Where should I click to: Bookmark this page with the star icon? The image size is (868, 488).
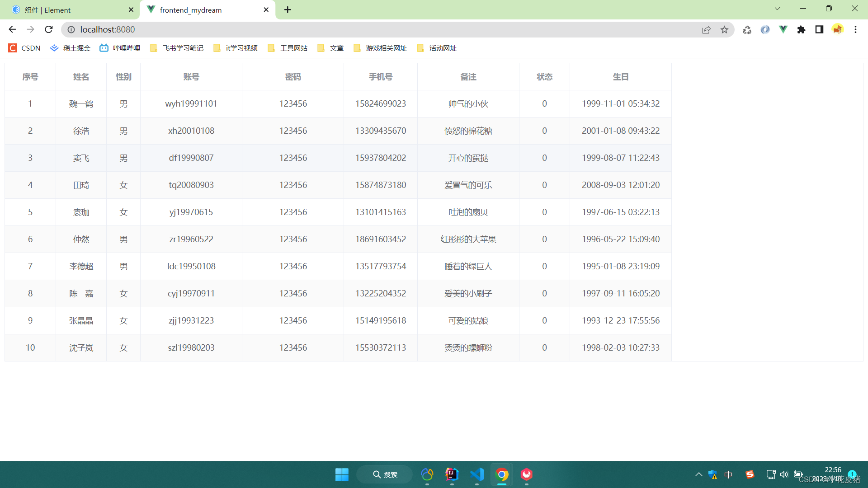pos(724,29)
